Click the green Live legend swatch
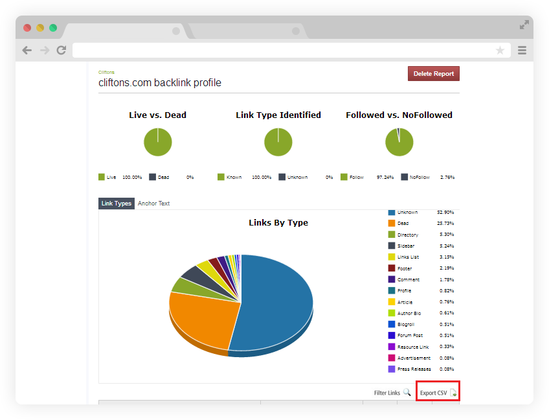549x420 pixels. tap(102, 177)
